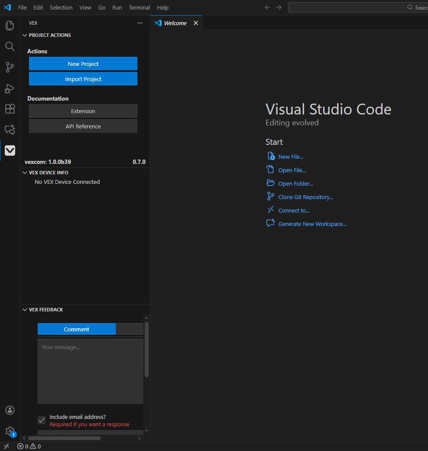Click the Your message feedback field
The image size is (428, 451).
point(90,371)
